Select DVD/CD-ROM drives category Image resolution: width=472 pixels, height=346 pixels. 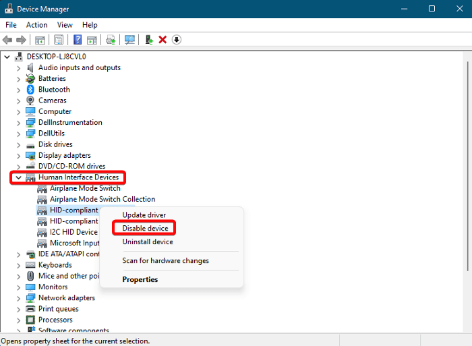point(72,166)
